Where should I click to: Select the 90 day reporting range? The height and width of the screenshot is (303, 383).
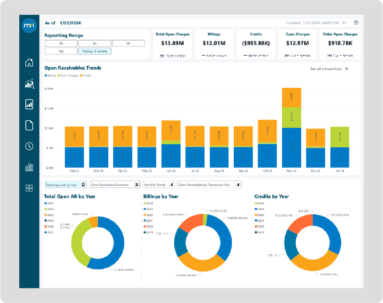click(128, 43)
